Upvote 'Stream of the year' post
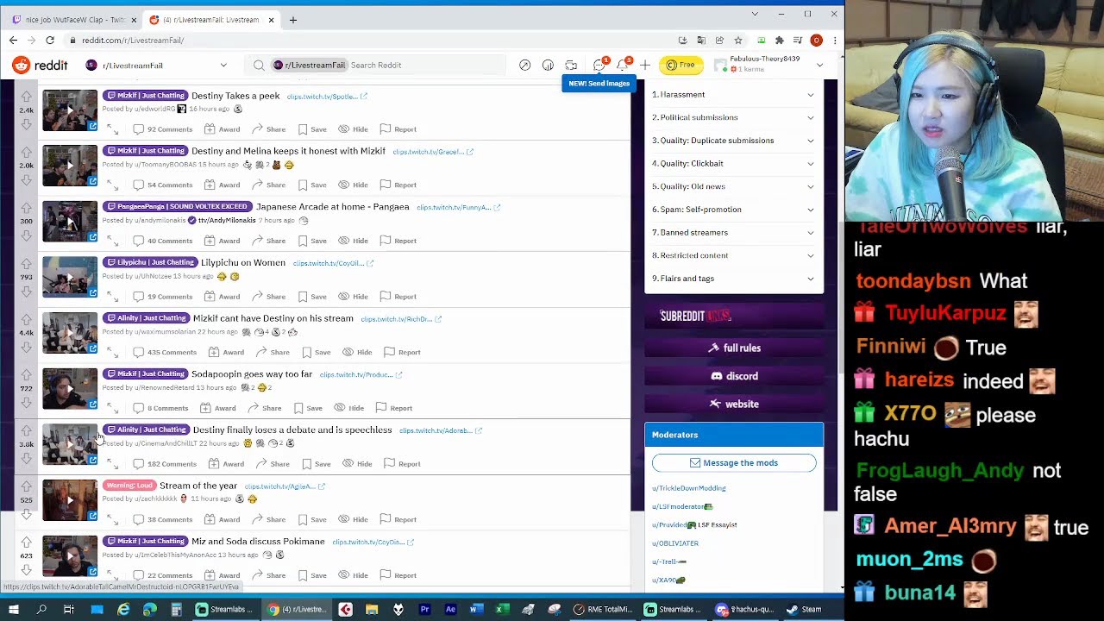This screenshot has width=1104, height=621. point(26,486)
